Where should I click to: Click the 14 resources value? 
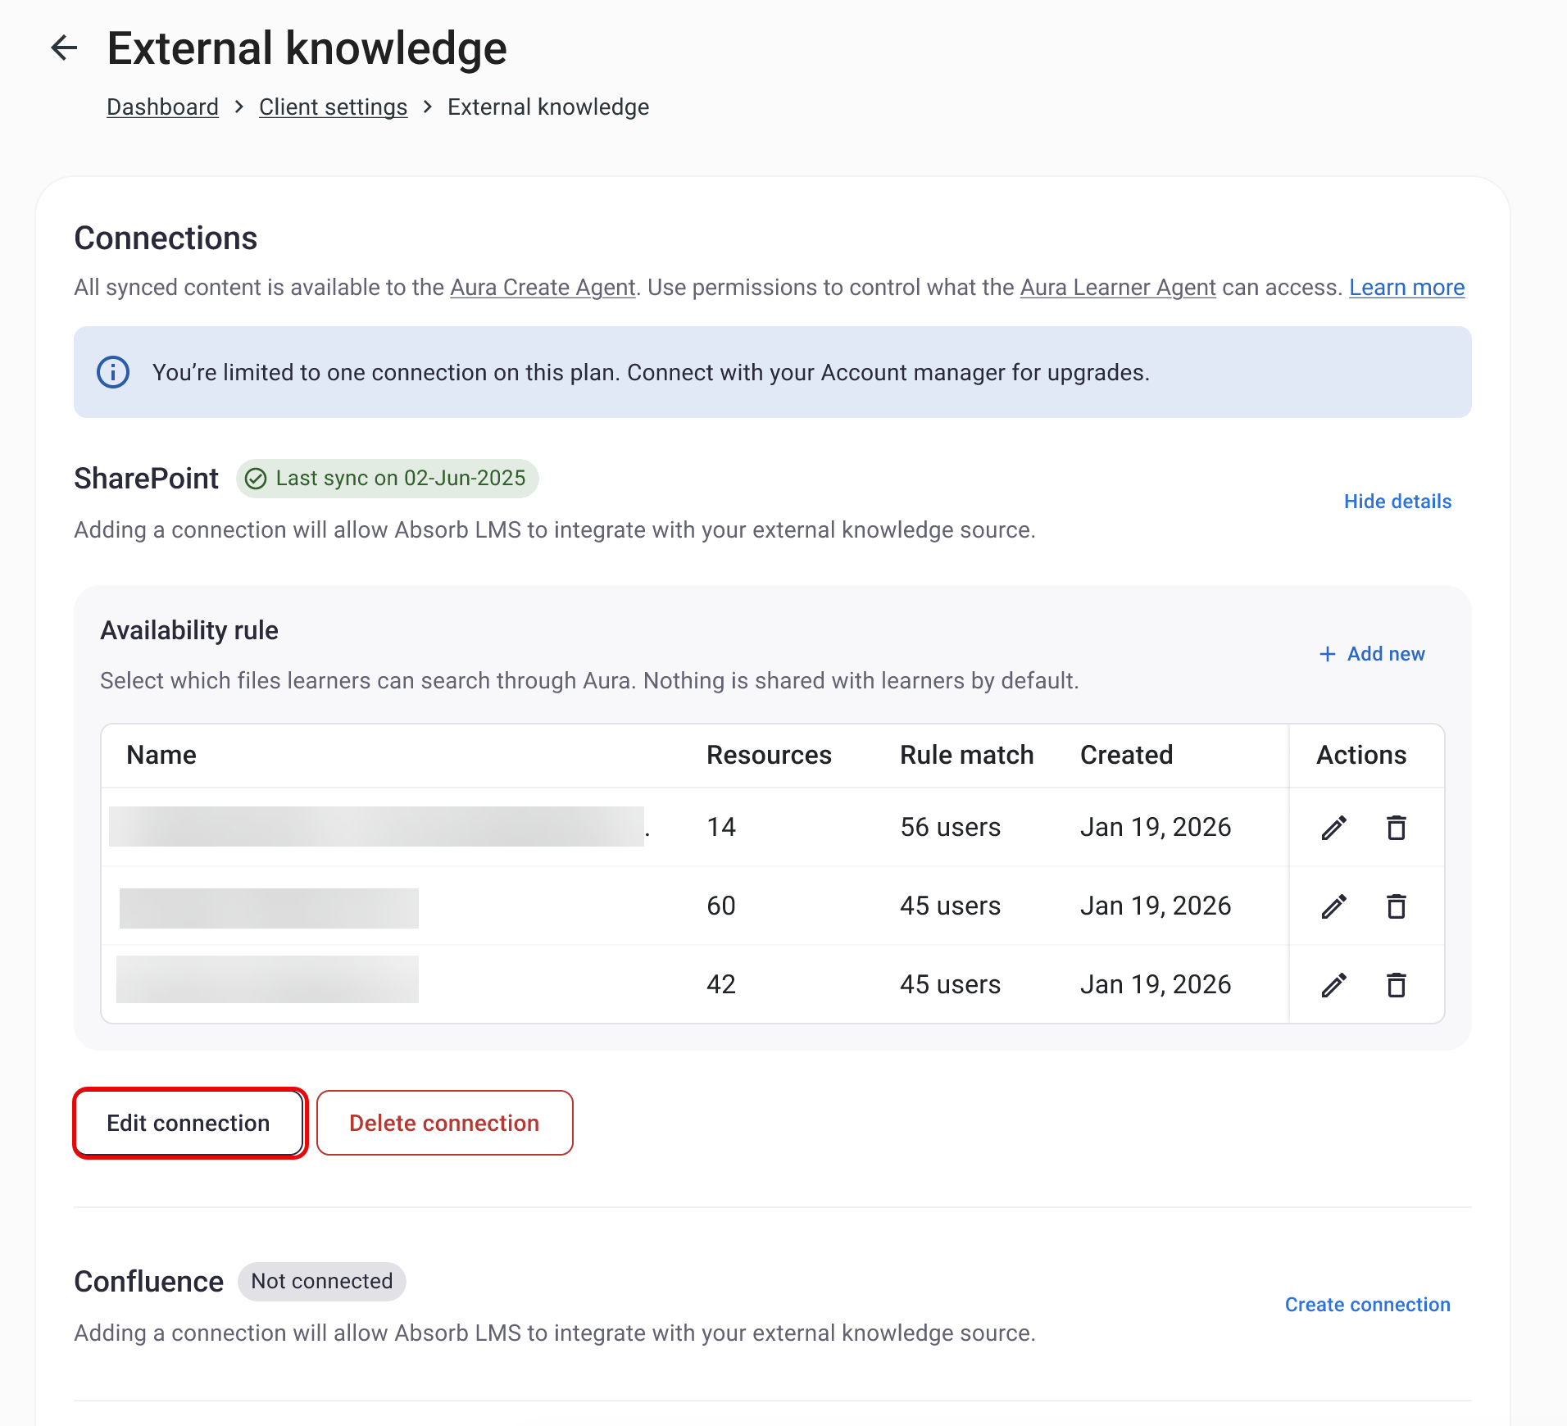[721, 828]
